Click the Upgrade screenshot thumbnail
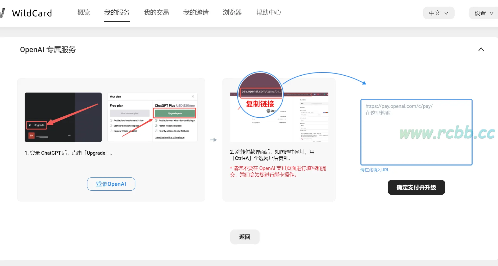This screenshot has height=266, width=498. 63,117
